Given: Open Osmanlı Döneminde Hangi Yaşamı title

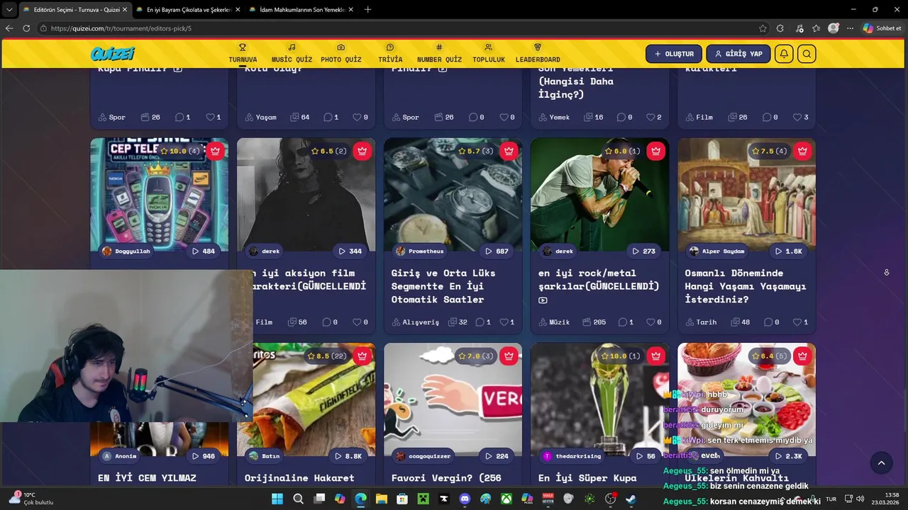Looking at the screenshot, I should pos(745,286).
